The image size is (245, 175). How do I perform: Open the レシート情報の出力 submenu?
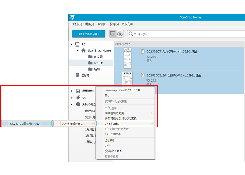pyautogui.click(x=73, y=124)
